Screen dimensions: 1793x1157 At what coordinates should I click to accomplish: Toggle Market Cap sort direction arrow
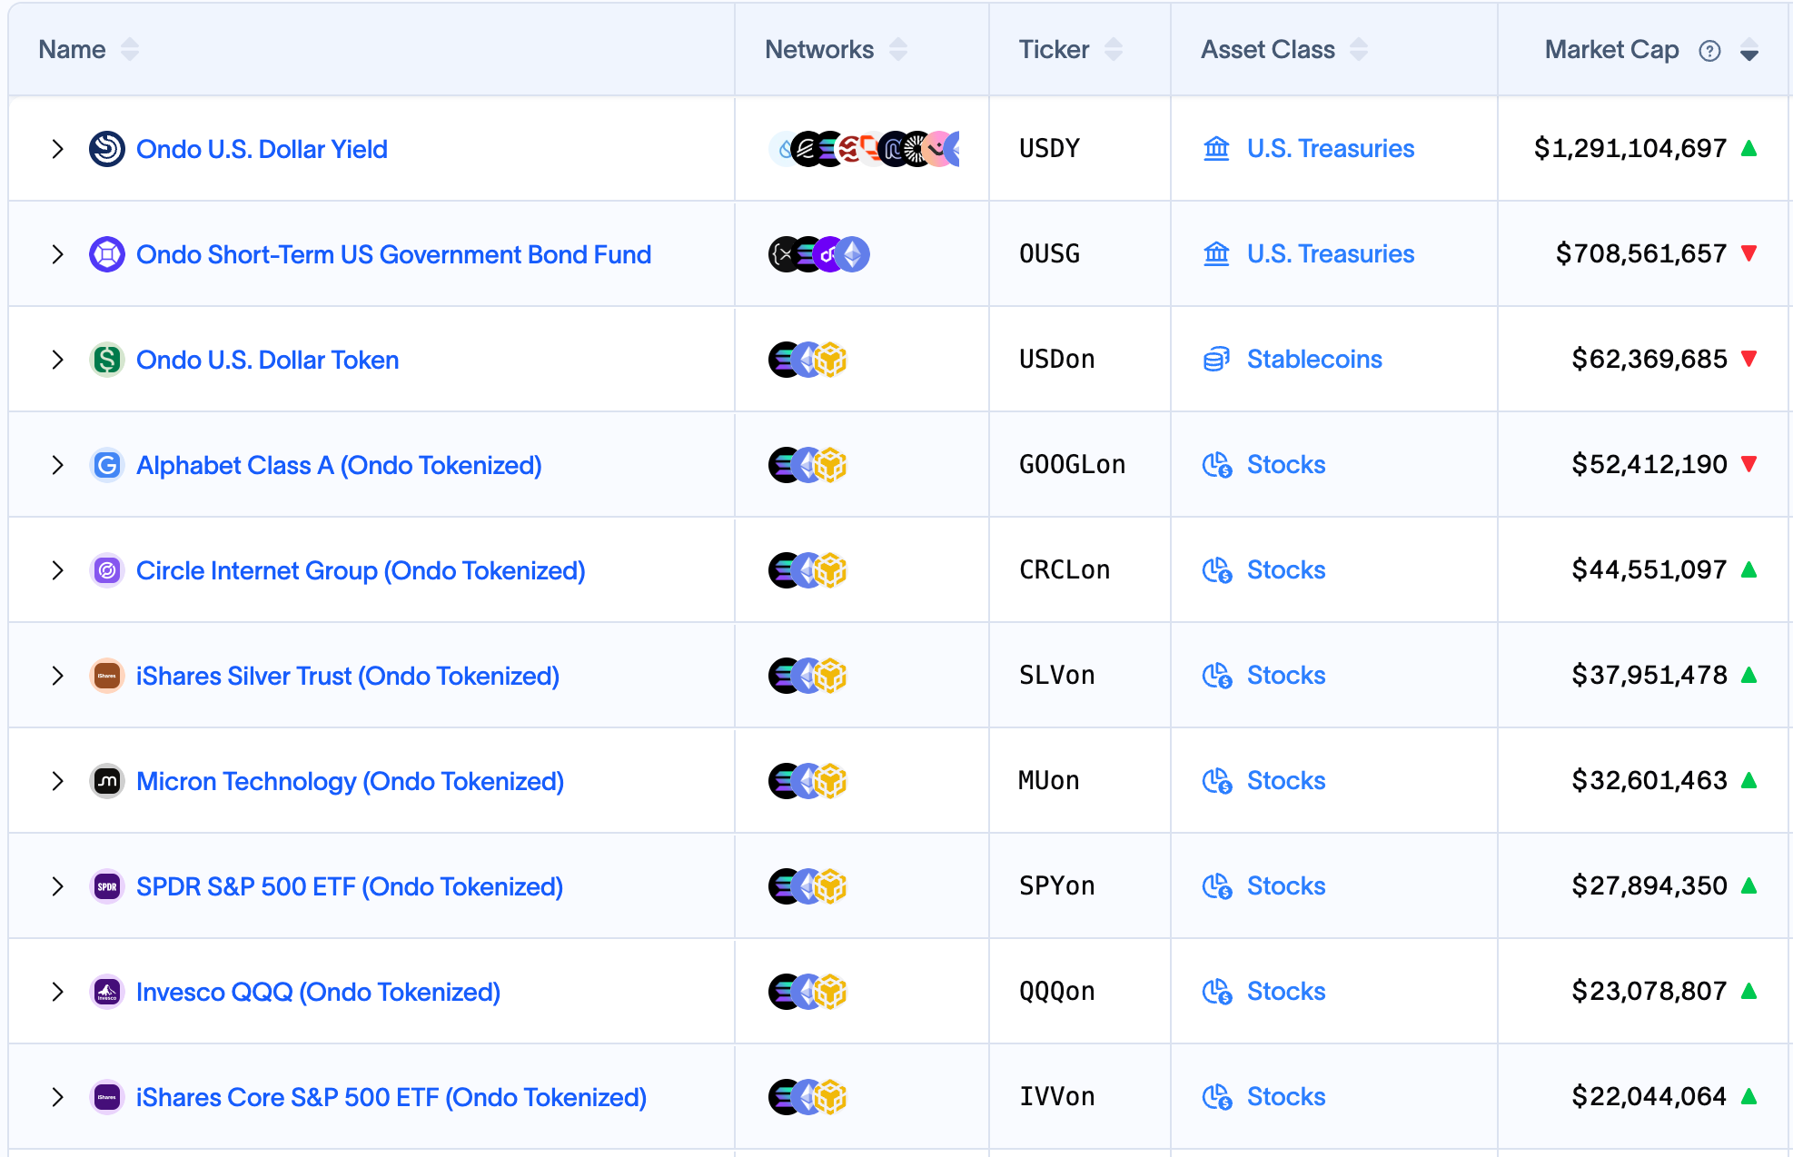point(1749,51)
